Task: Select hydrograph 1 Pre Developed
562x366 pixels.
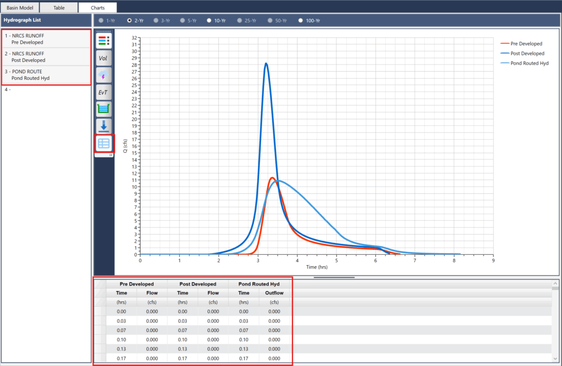Action: pyautogui.click(x=46, y=39)
